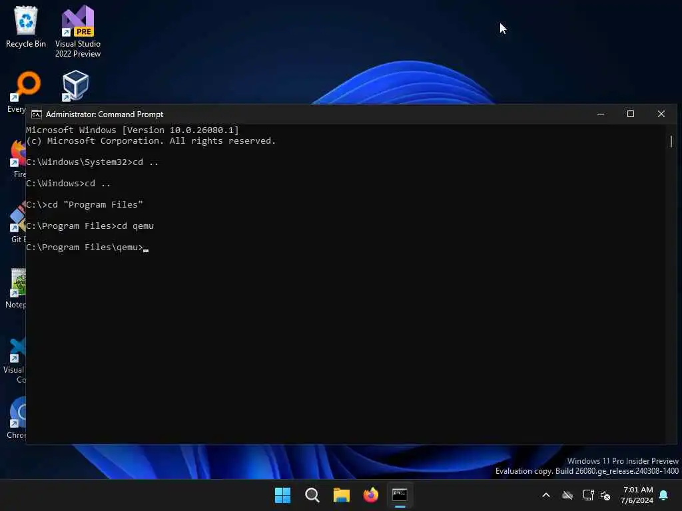Click the Command Prompt vertical scrollbar thumb
The height and width of the screenshot is (511, 682).
click(x=671, y=141)
